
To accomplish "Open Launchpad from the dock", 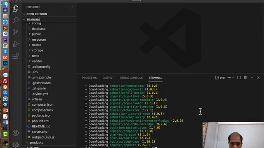I will pos(5,16).
